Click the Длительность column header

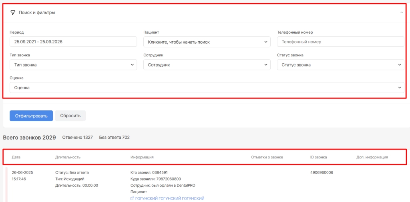68,157
